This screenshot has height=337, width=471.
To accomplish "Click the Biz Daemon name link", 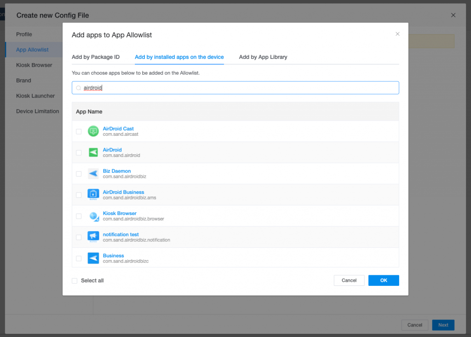I will tap(117, 171).
